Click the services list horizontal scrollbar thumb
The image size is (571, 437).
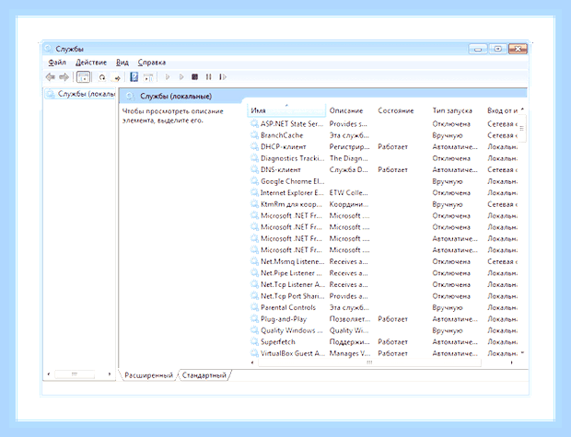pyautogui.click(x=369, y=362)
